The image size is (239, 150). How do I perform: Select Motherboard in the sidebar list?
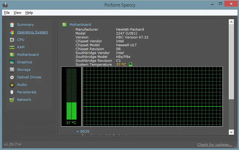coord(28,55)
